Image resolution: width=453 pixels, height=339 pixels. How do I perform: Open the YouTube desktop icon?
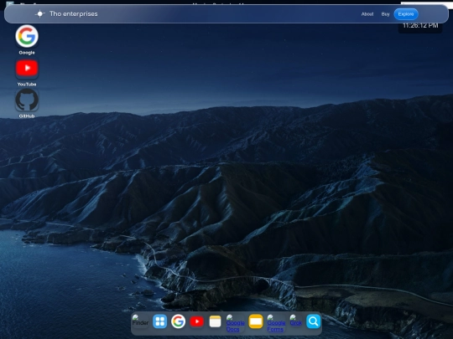pos(27,68)
